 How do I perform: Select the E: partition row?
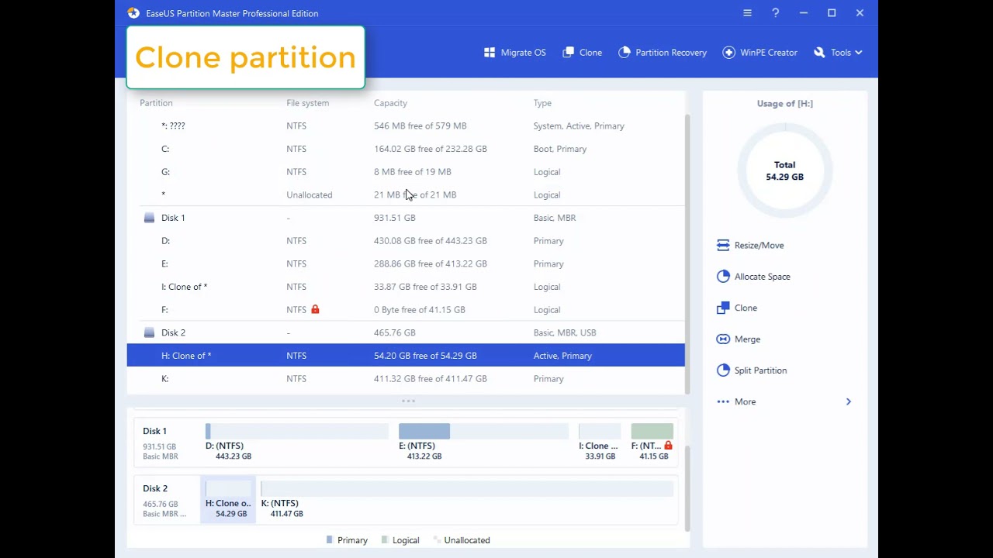click(x=406, y=263)
